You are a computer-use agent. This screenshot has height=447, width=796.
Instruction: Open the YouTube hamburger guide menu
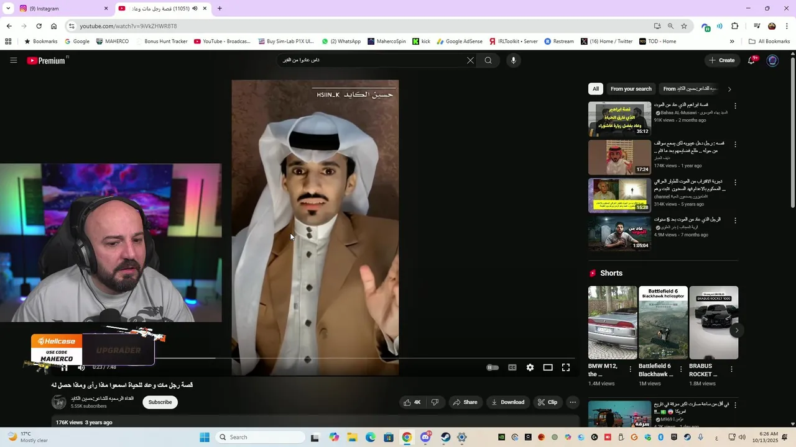click(x=13, y=60)
